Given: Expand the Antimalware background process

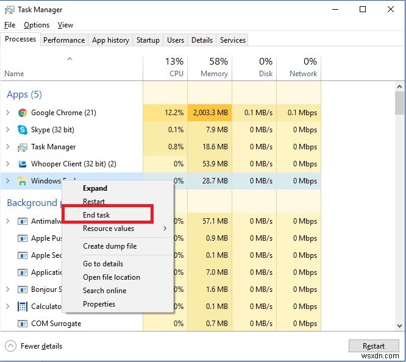Looking at the screenshot, I should [8, 221].
